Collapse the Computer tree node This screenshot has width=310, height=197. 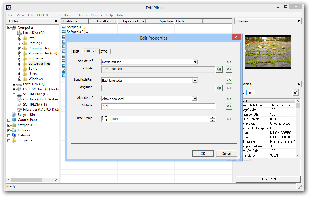9,28
